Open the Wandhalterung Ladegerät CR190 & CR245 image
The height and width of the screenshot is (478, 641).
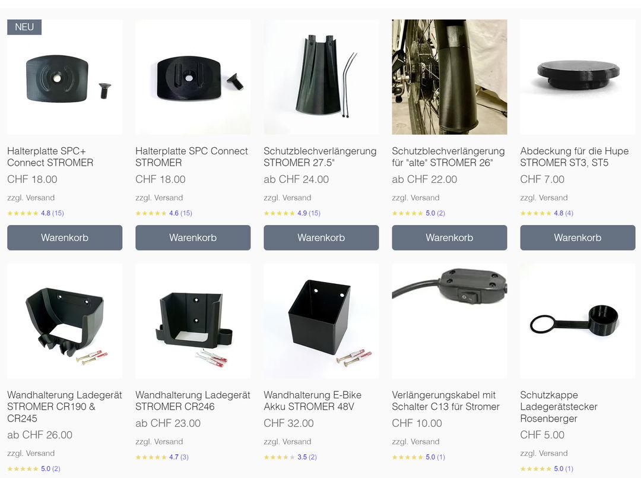(x=65, y=321)
